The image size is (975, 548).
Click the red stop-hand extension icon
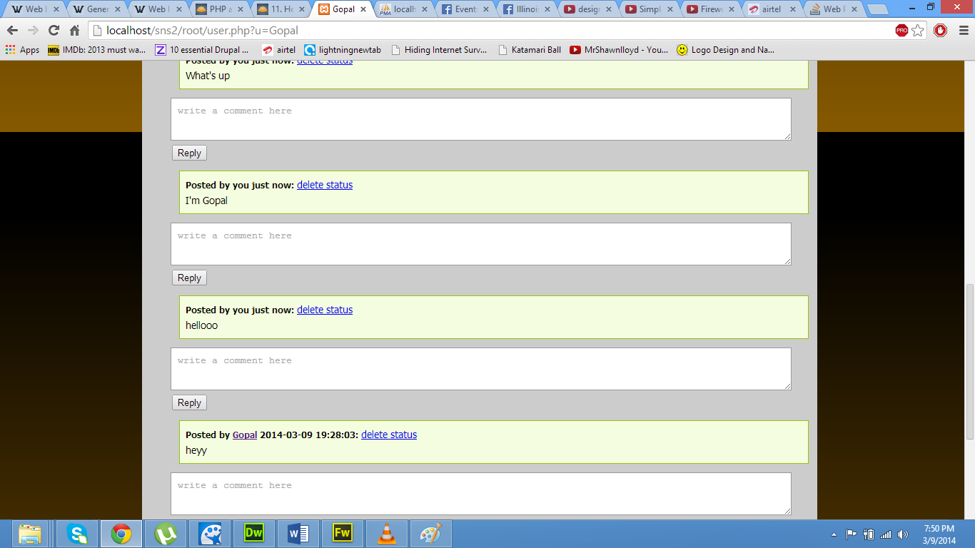(940, 31)
